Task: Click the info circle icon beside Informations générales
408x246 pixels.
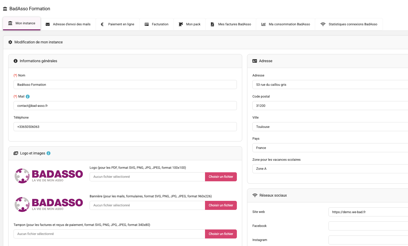Action: pyautogui.click(x=16, y=61)
